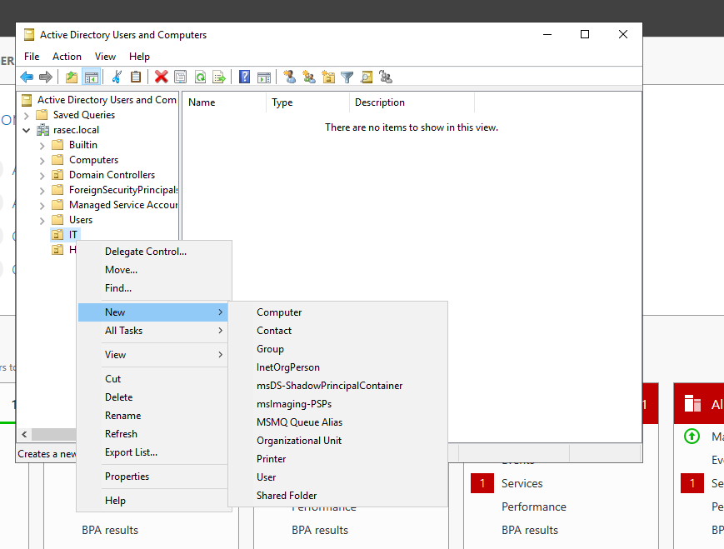Click the Export List toolbar icon

(x=219, y=77)
